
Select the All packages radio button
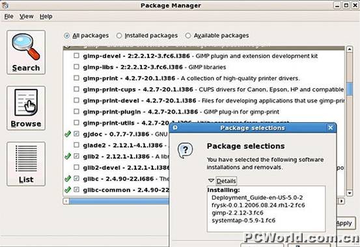[x=67, y=36]
